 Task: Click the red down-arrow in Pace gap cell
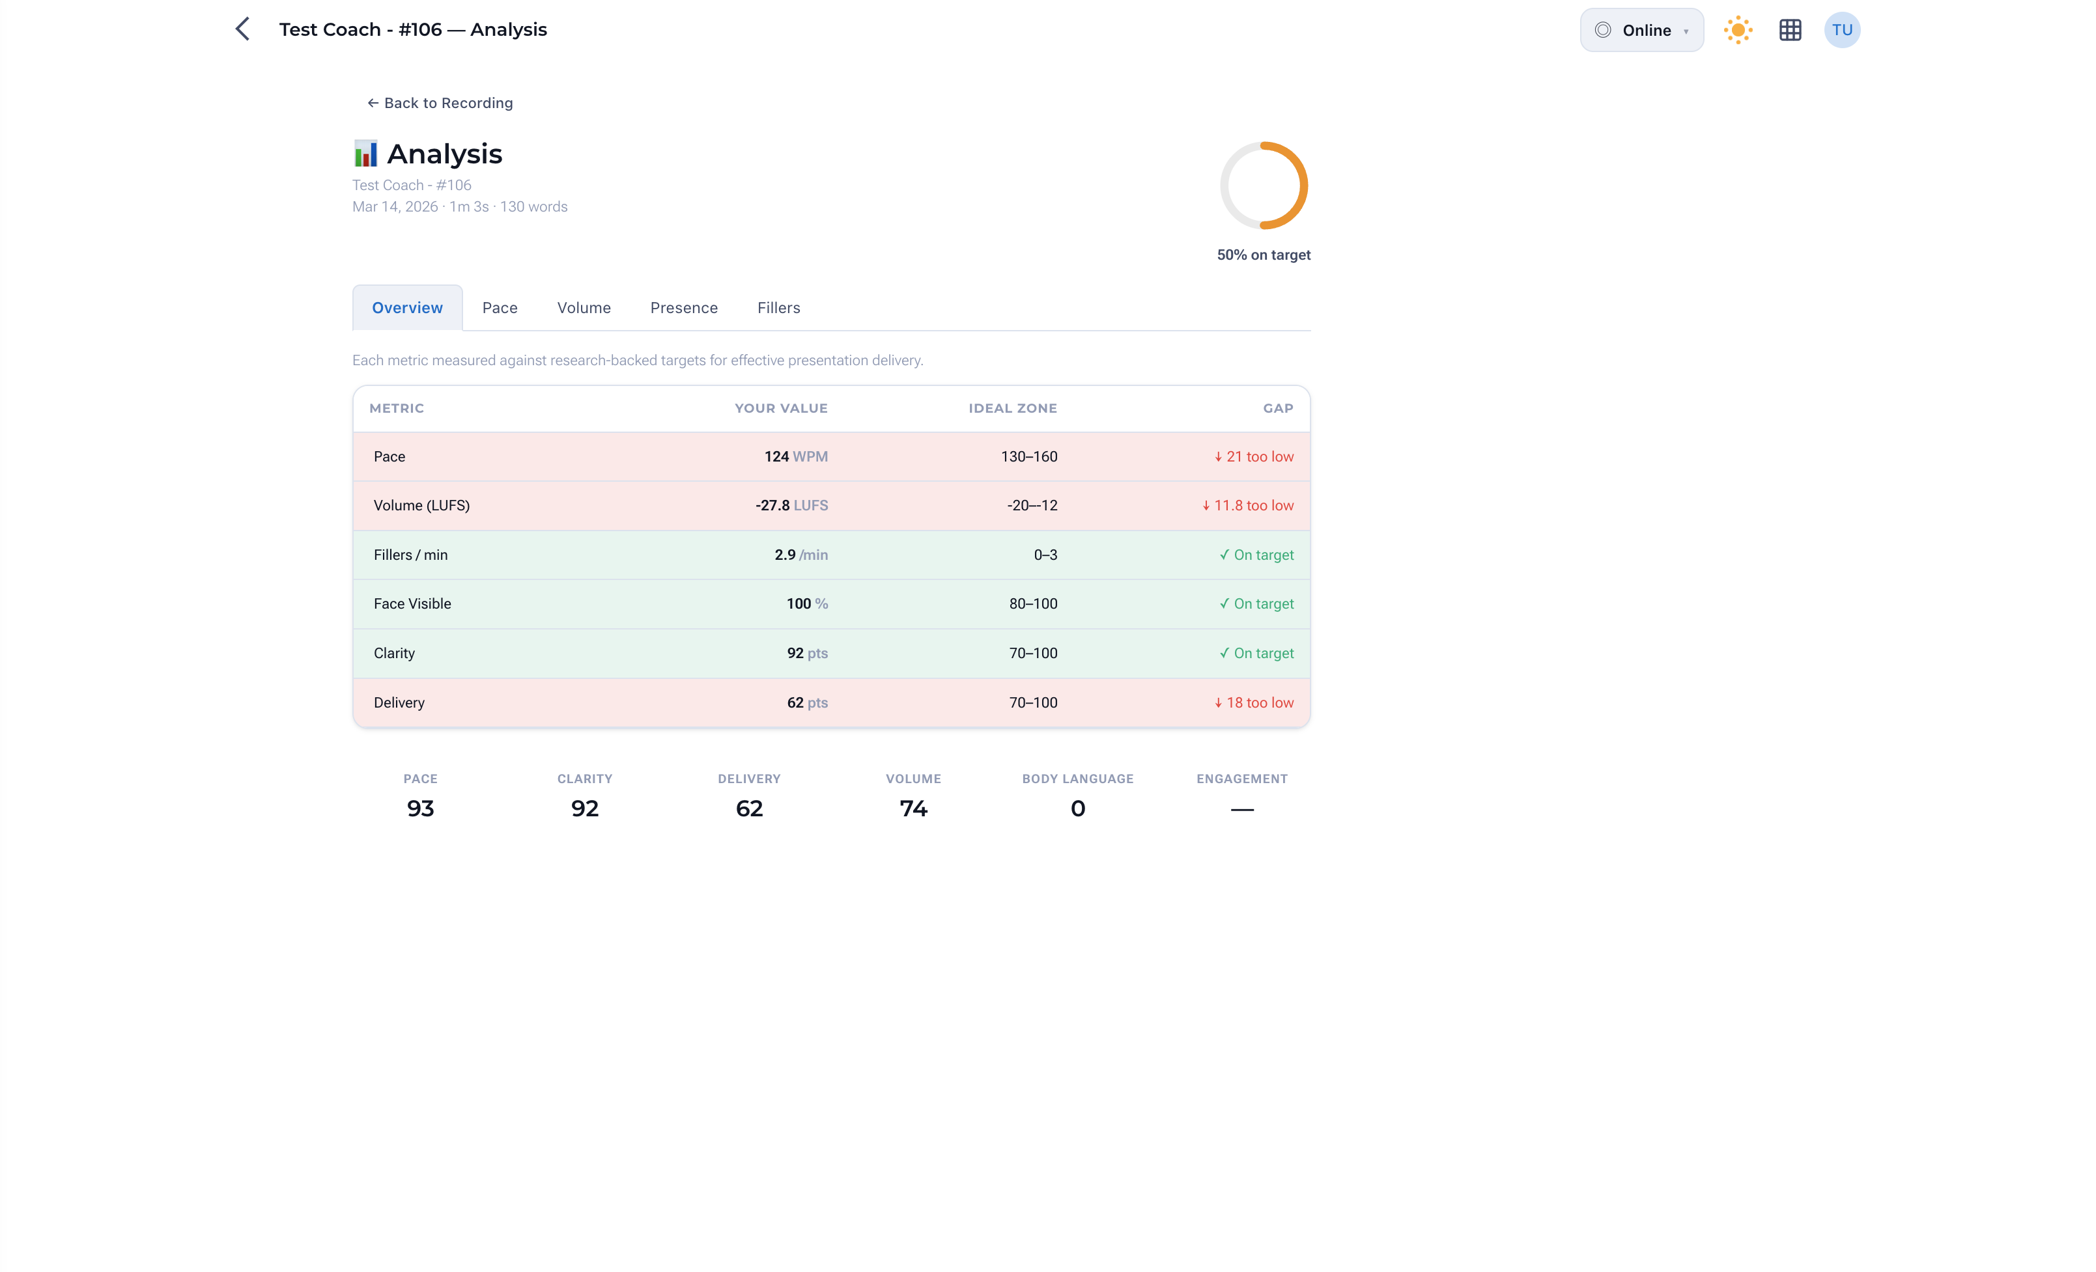(1218, 456)
